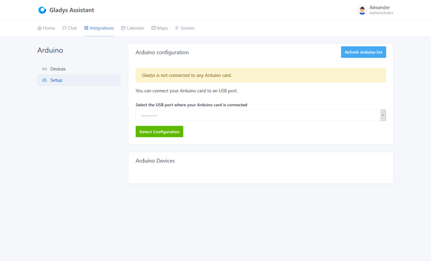Click the Arduino sidebar title
The height and width of the screenshot is (261, 431).
(51, 51)
